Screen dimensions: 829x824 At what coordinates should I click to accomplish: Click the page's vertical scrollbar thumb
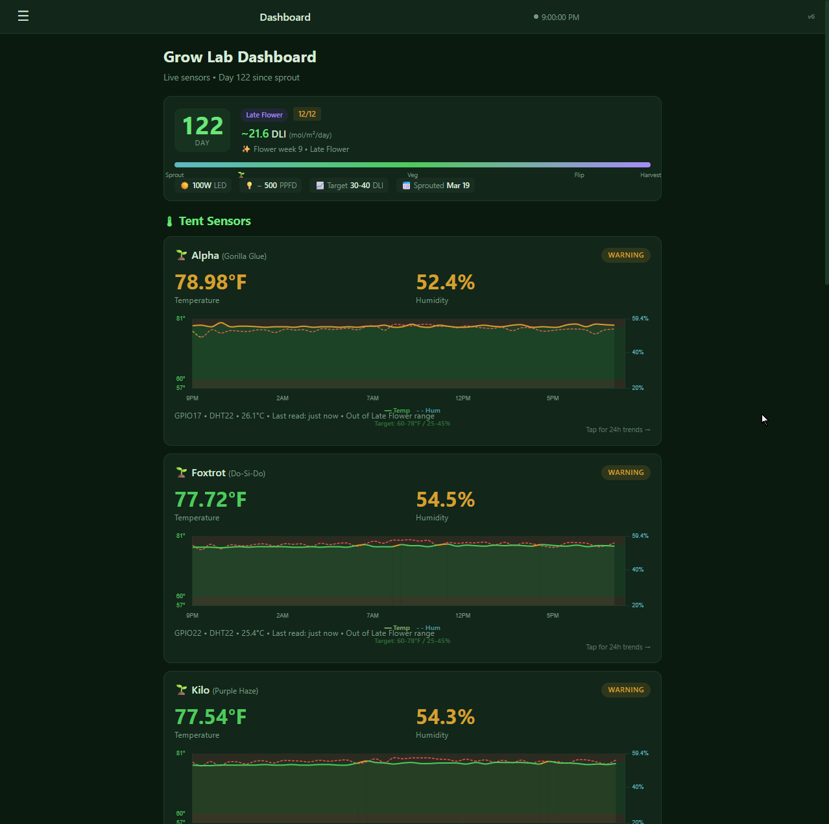point(826,142)
